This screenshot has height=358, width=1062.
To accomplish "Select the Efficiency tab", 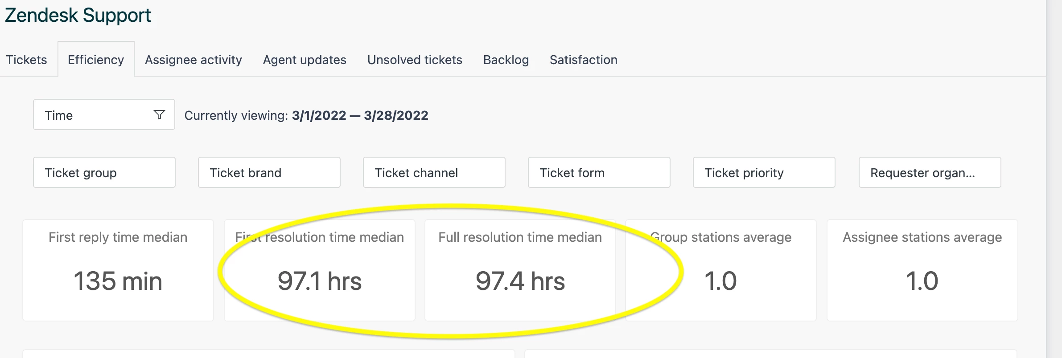I will click(96, 60).
